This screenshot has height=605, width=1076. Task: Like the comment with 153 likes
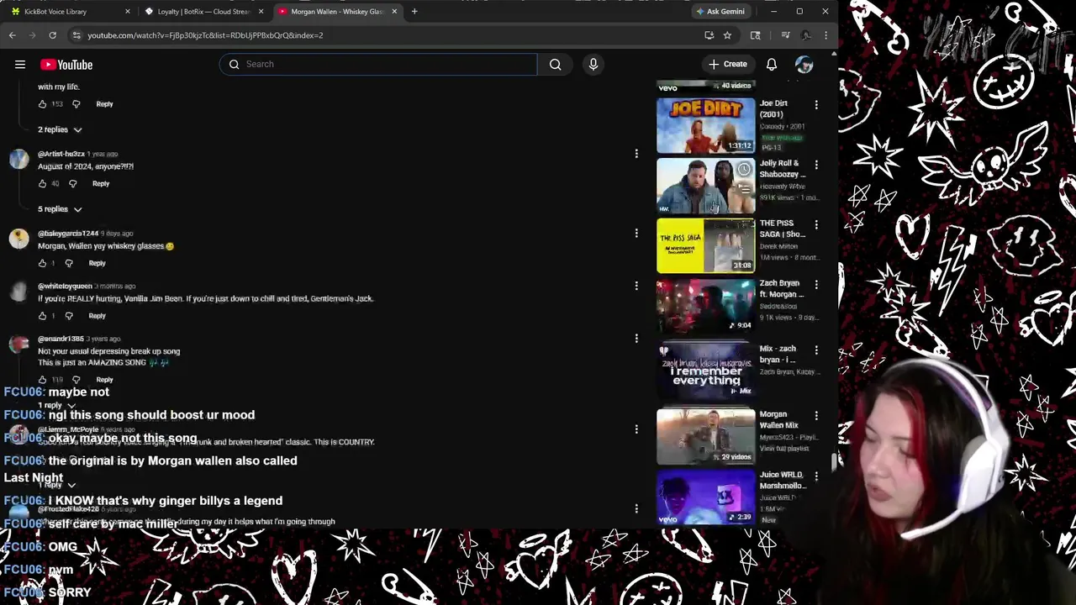(x=42, y=104)
